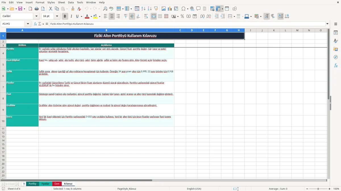Insert a hyperlink via toolbar icon
341x191 pixels.
tap(192, 9)
